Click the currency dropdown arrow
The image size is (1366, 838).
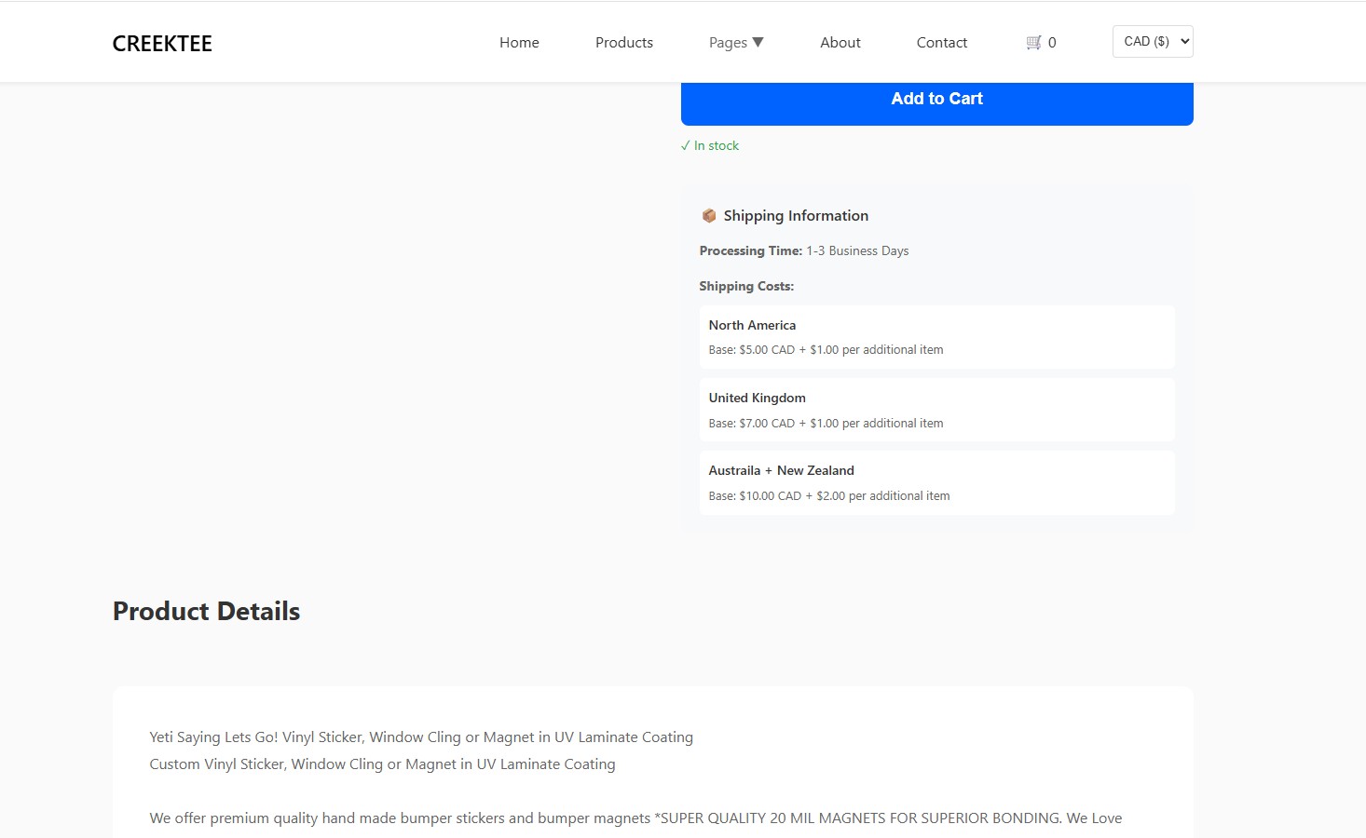coord(1180,41)
